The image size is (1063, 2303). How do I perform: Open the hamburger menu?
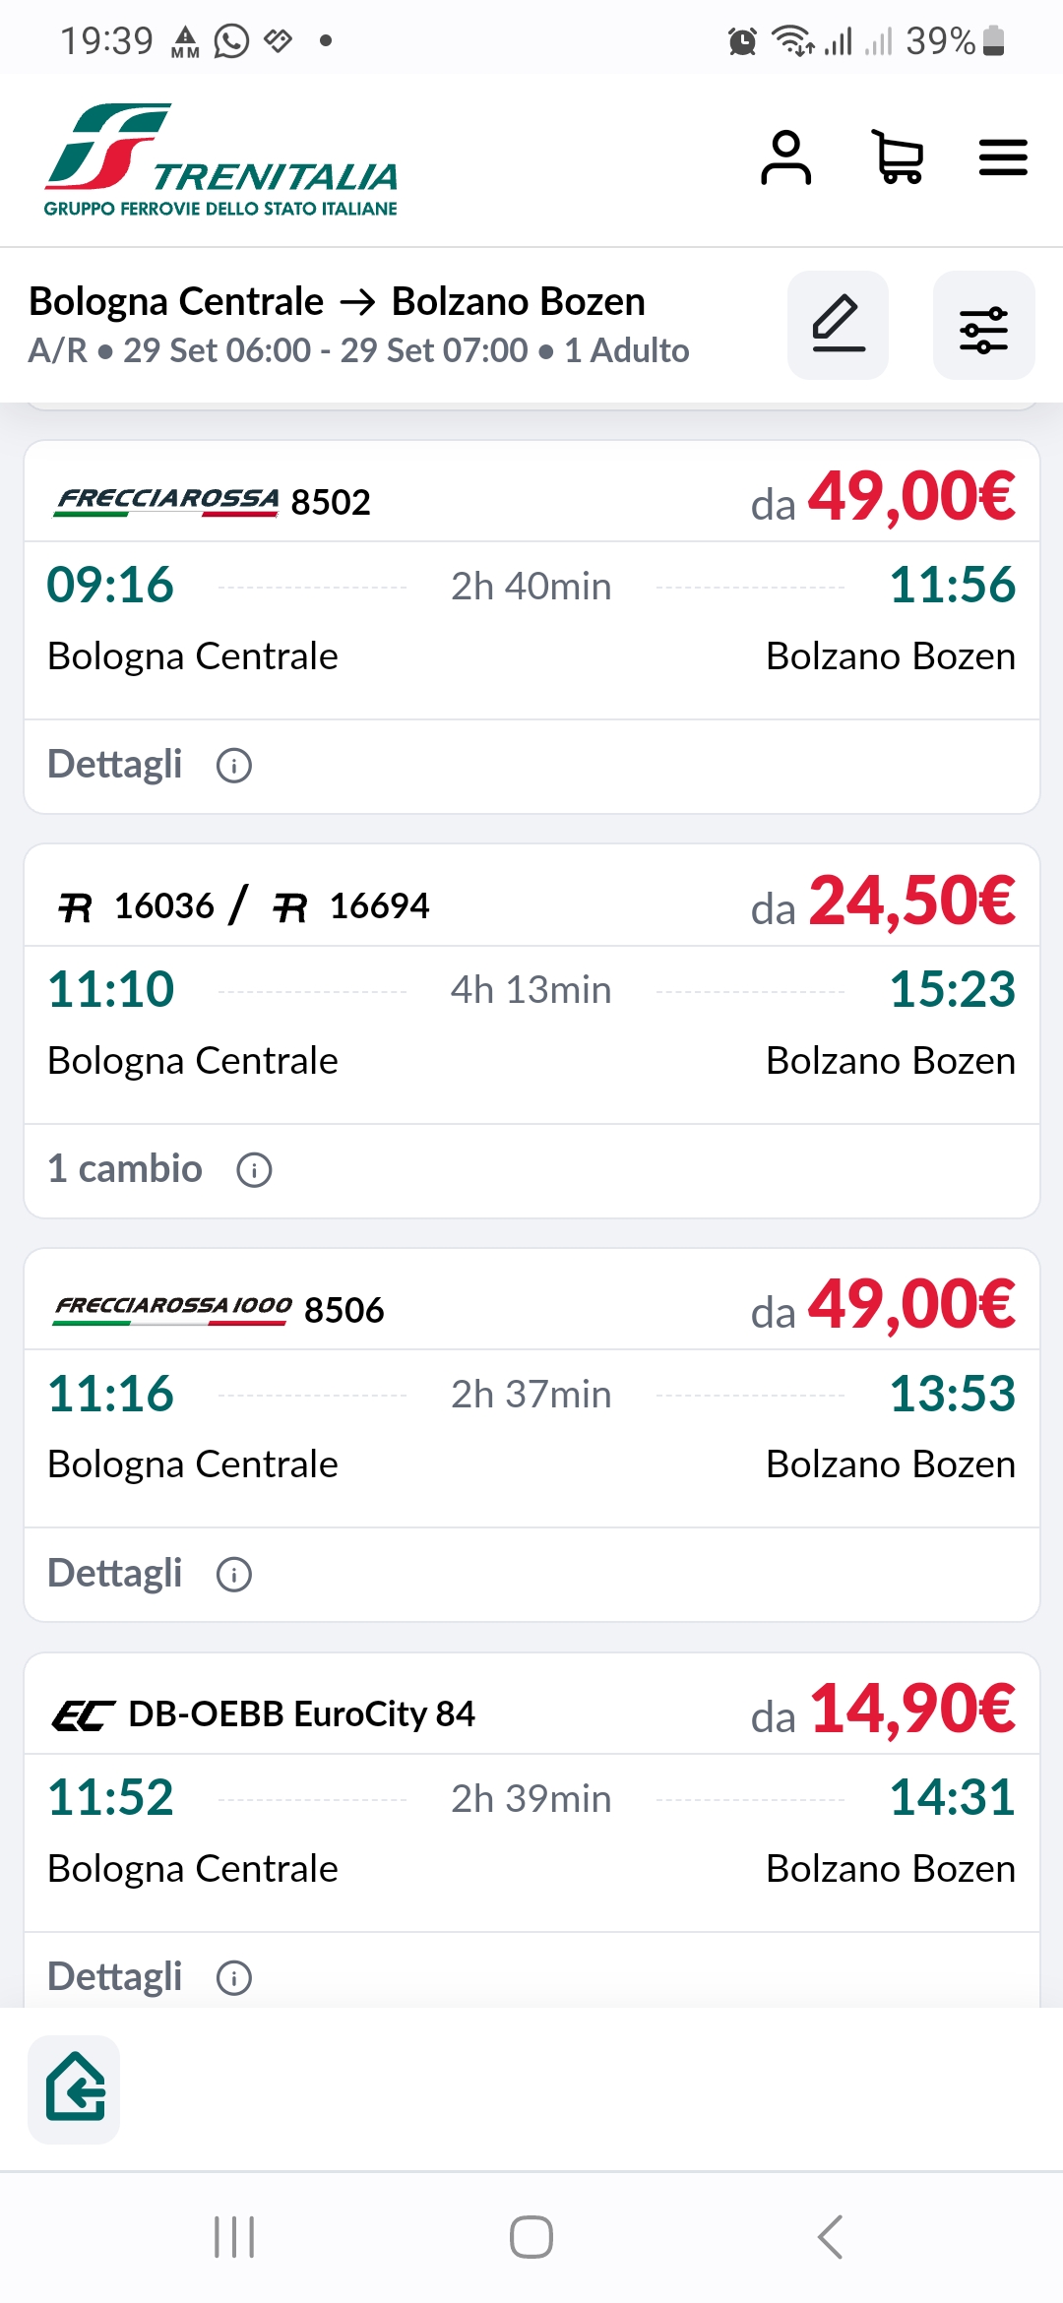[x=1003, y=157]
